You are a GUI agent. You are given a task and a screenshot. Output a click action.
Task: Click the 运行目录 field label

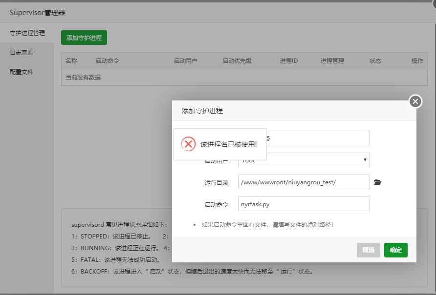tap(217, 182)
